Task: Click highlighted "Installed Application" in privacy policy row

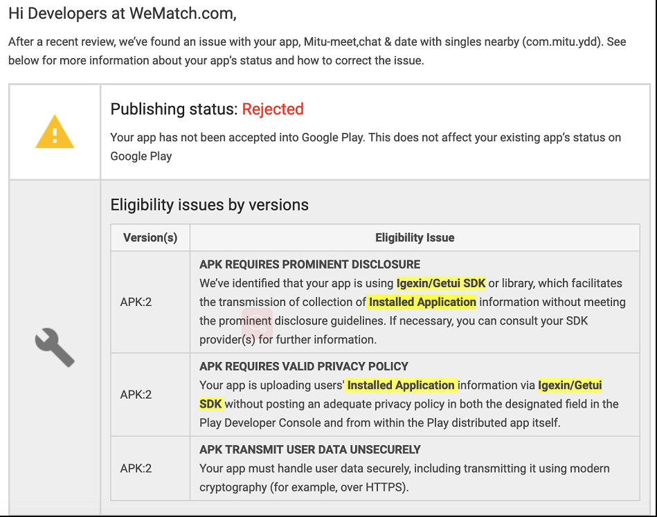Action: [401, 386]
